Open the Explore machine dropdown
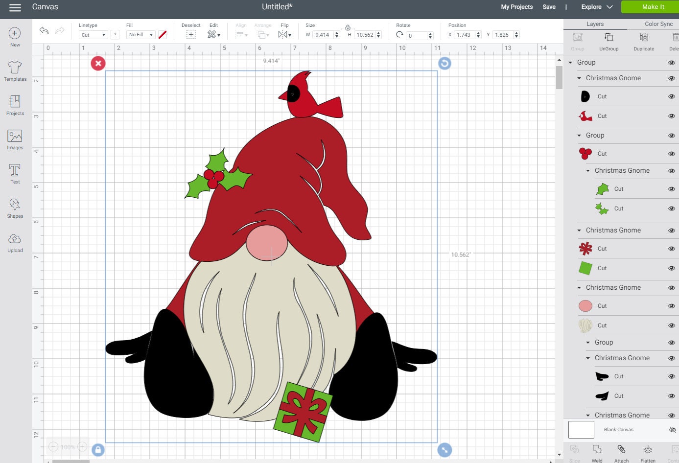The image size is (679, 463). (x=597, y=7)
